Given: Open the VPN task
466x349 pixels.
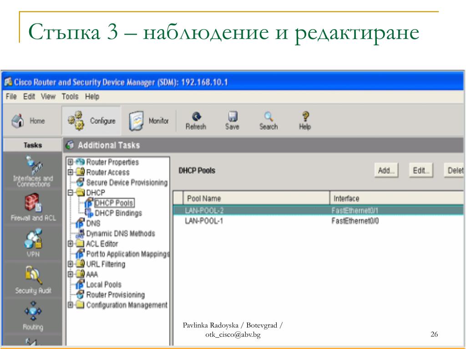Looking at the screenshot, I should pyautogui.click(x=33, y=243).
